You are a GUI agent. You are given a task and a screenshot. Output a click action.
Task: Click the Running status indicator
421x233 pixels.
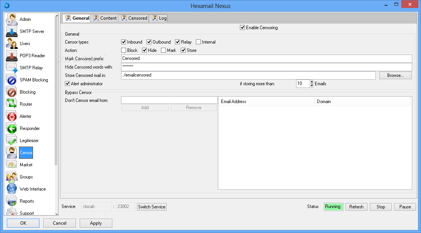point(333,207)
